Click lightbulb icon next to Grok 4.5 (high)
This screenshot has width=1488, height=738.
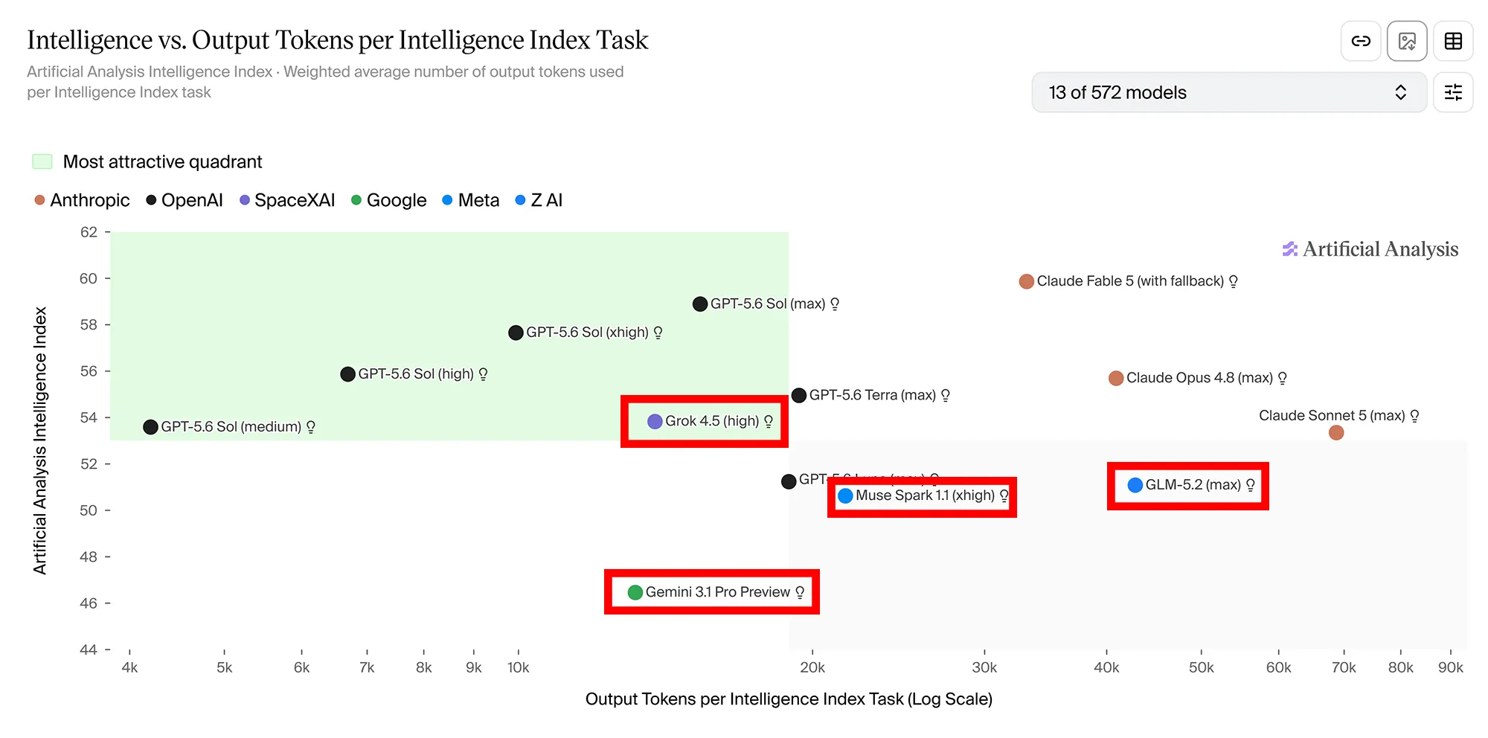coord(769,421)
